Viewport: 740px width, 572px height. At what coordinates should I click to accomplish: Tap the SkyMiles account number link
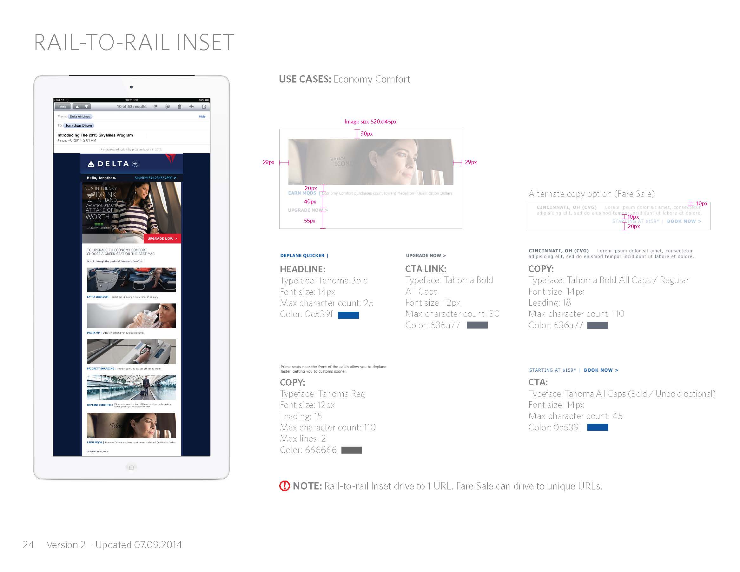tap(155, 178)
